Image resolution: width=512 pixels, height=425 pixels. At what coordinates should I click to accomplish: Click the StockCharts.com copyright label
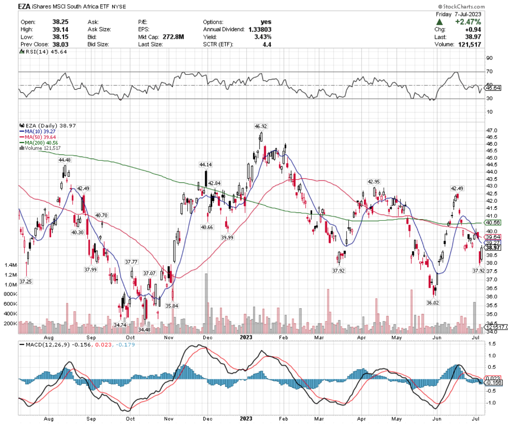(x=462, y=7)
